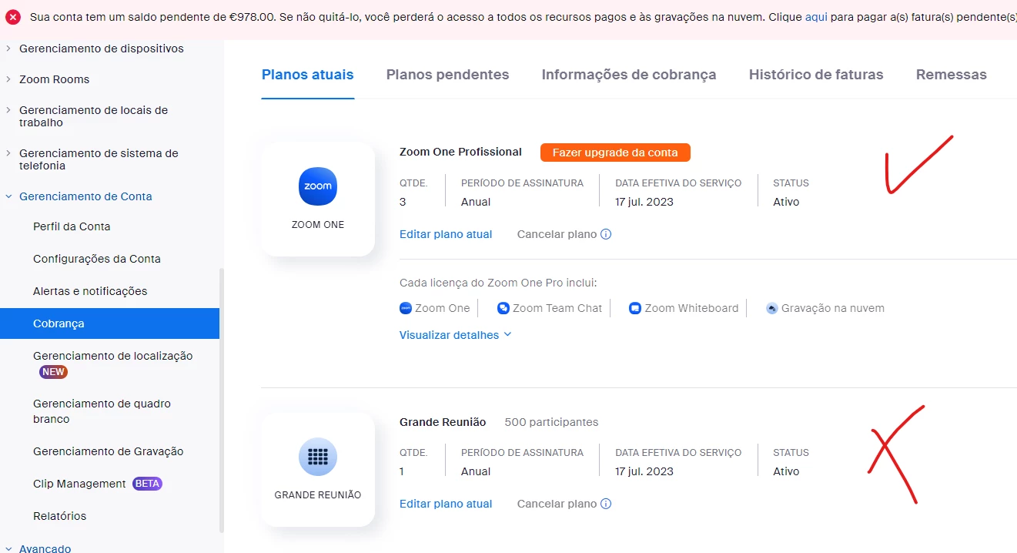1017x553 pixels.
Task: Click Editar plano atual for Zoom One
Action: (x=446, y=234)
